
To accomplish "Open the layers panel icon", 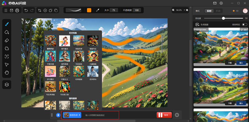I will [x=7, y=85].
